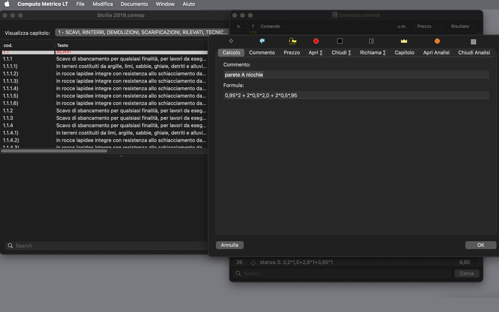Focus the Search field in Sicilia 2019 window
499x312 pixels.
coord(106,246)
